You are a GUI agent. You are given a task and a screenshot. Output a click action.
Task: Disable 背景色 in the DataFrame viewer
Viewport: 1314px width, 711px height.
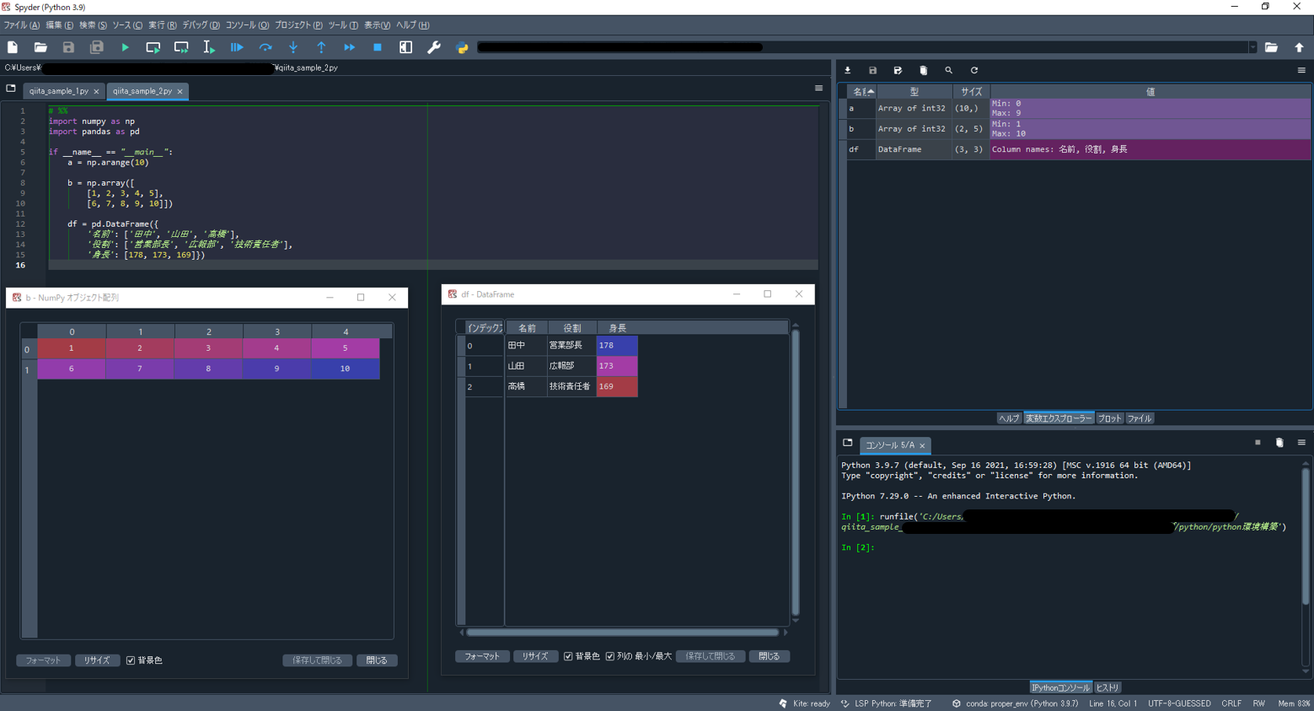(x=568, y=656)
